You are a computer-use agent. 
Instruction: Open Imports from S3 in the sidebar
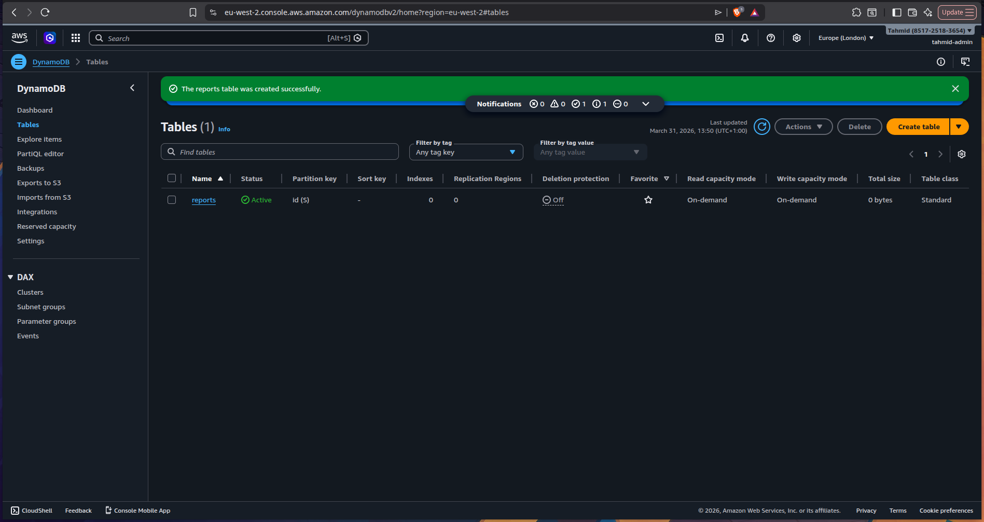click(44, 197)
